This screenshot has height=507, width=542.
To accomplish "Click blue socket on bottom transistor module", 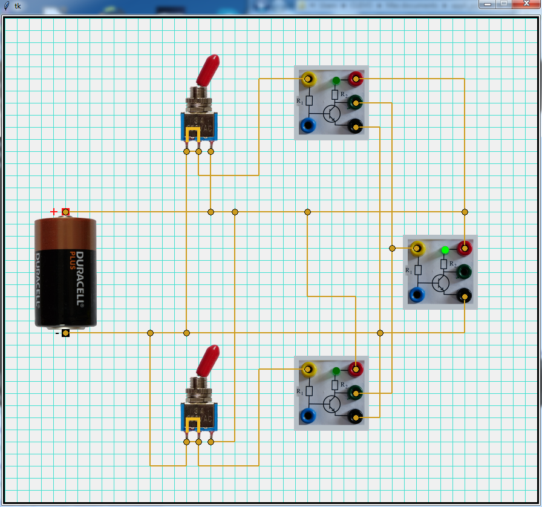I will (308, 416).
